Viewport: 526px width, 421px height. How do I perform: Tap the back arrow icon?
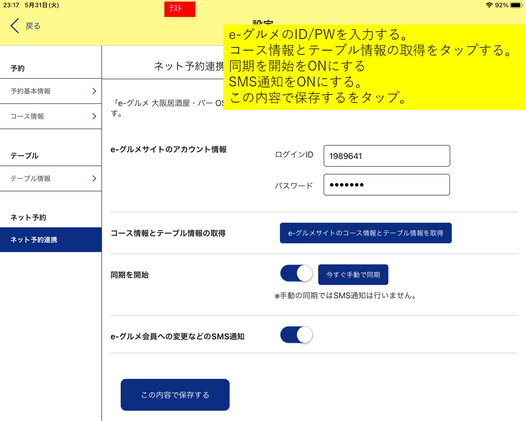(14, 26)
